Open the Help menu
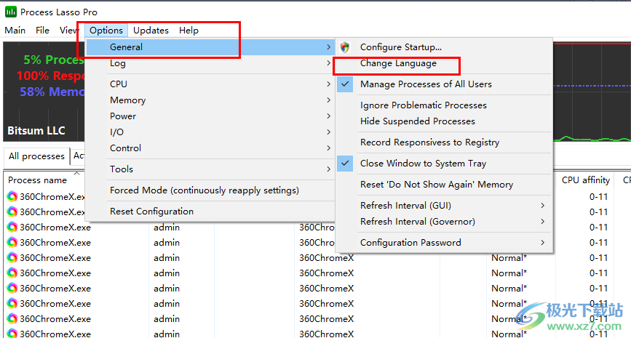This screenshot has height=338, width=631. point(188,31)
